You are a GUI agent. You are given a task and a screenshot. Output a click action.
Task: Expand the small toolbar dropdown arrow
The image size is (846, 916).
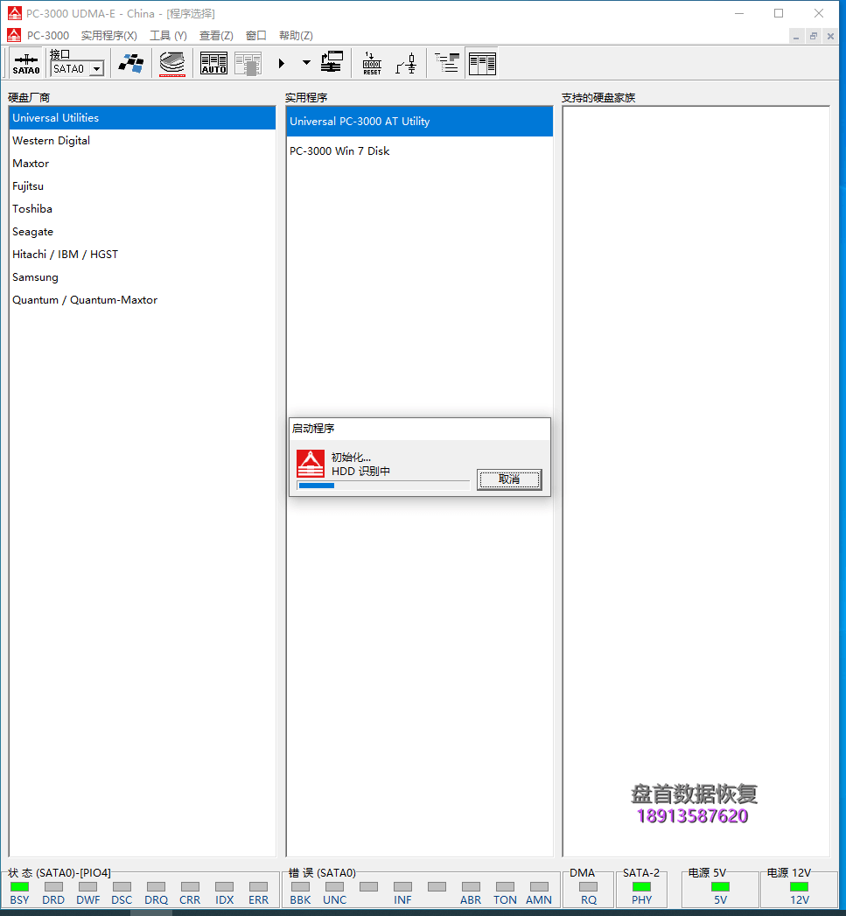point(306,62)
